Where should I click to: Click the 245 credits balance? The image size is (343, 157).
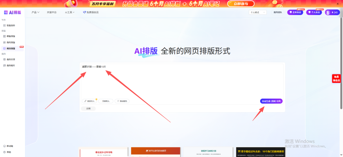coord(335,12)
